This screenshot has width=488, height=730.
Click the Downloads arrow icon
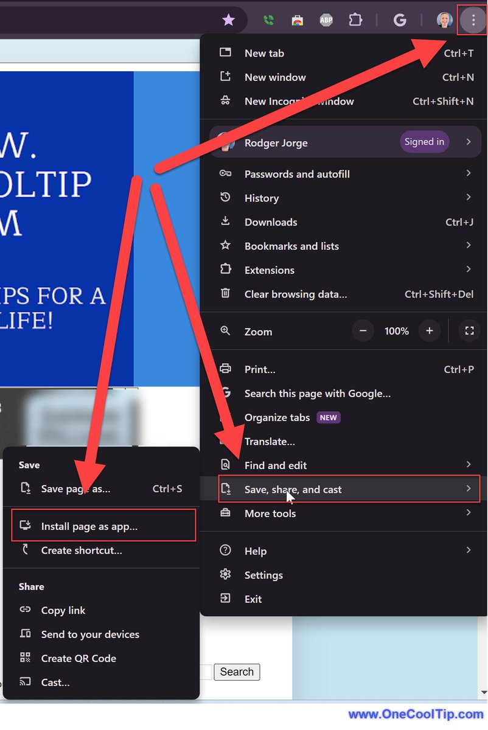coord(225,221)
